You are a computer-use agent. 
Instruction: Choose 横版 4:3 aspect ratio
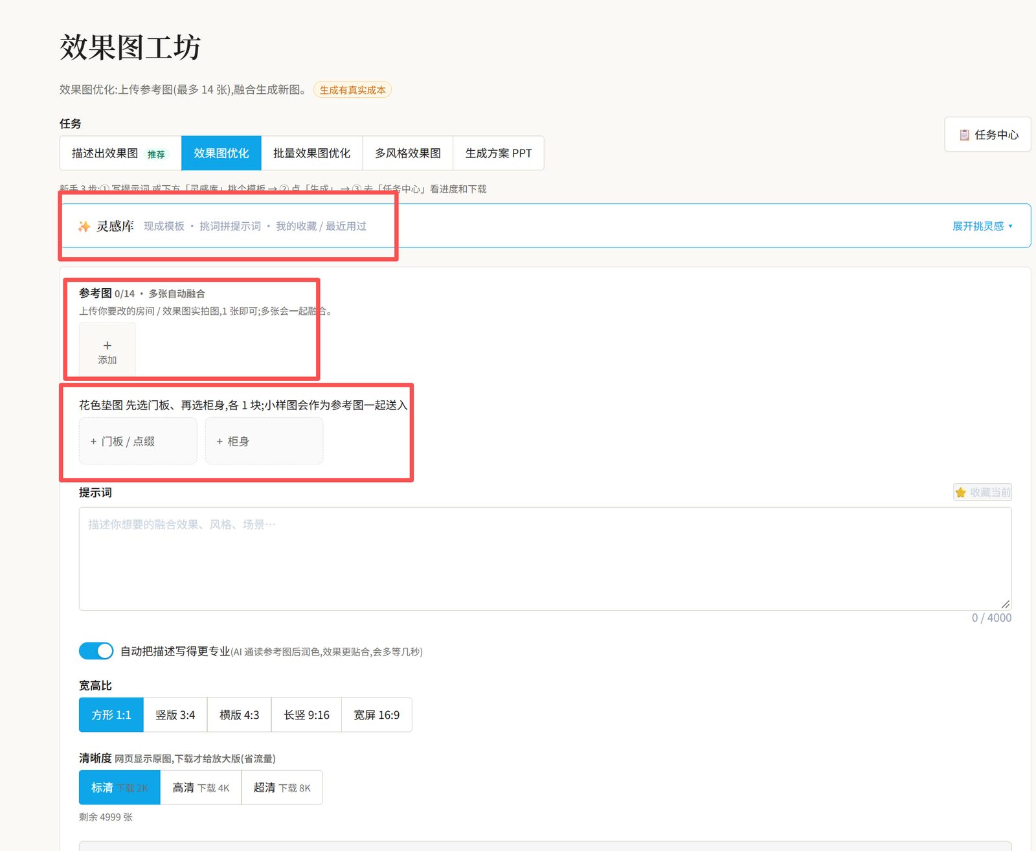pyautogui.click(x=240, y=715)
